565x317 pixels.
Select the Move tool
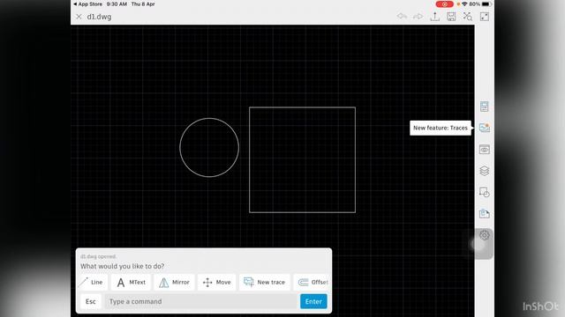tap(217, 282)
